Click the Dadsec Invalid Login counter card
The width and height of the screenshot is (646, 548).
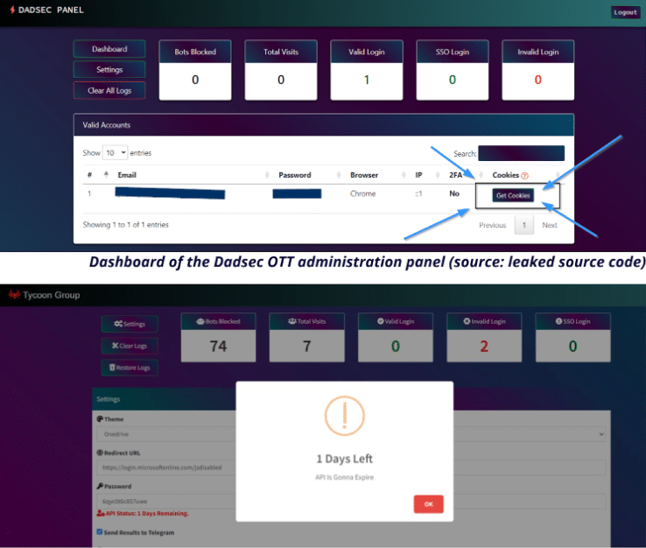click(x=538, y=70)
